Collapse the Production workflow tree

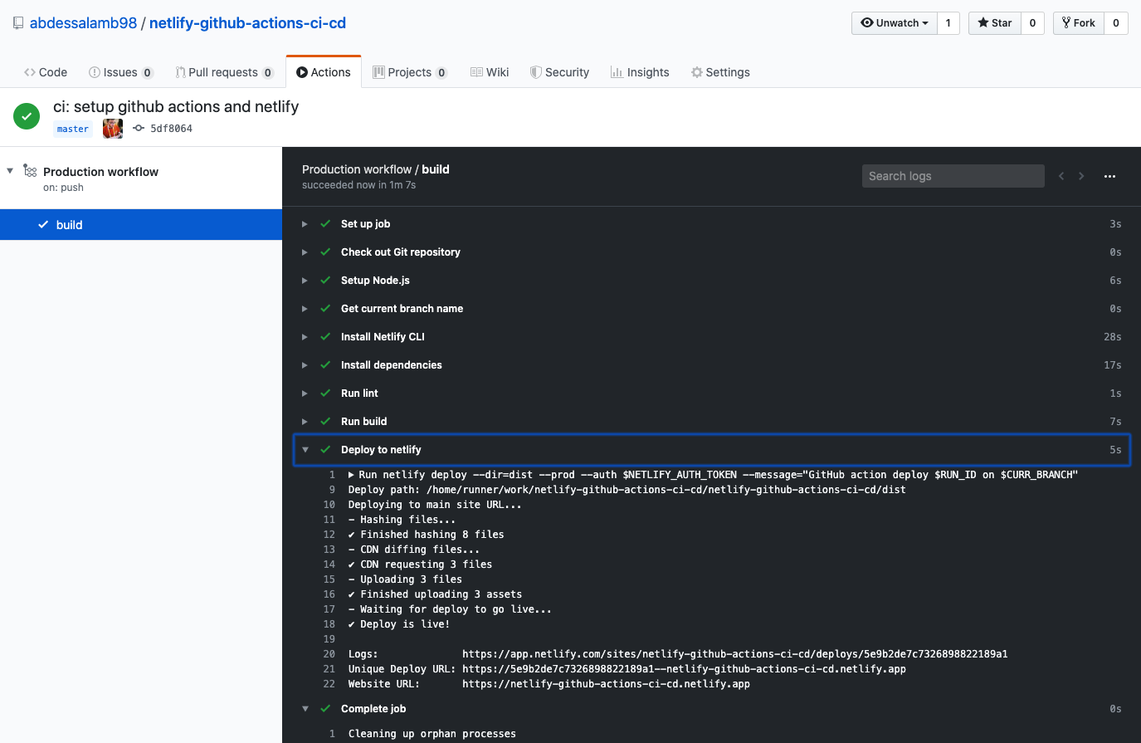(10, 171)
